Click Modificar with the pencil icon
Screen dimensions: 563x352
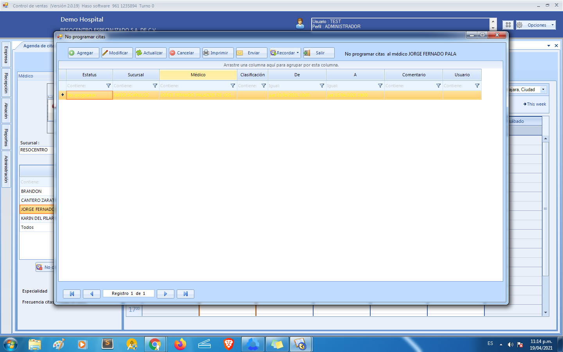click(117, 53)
